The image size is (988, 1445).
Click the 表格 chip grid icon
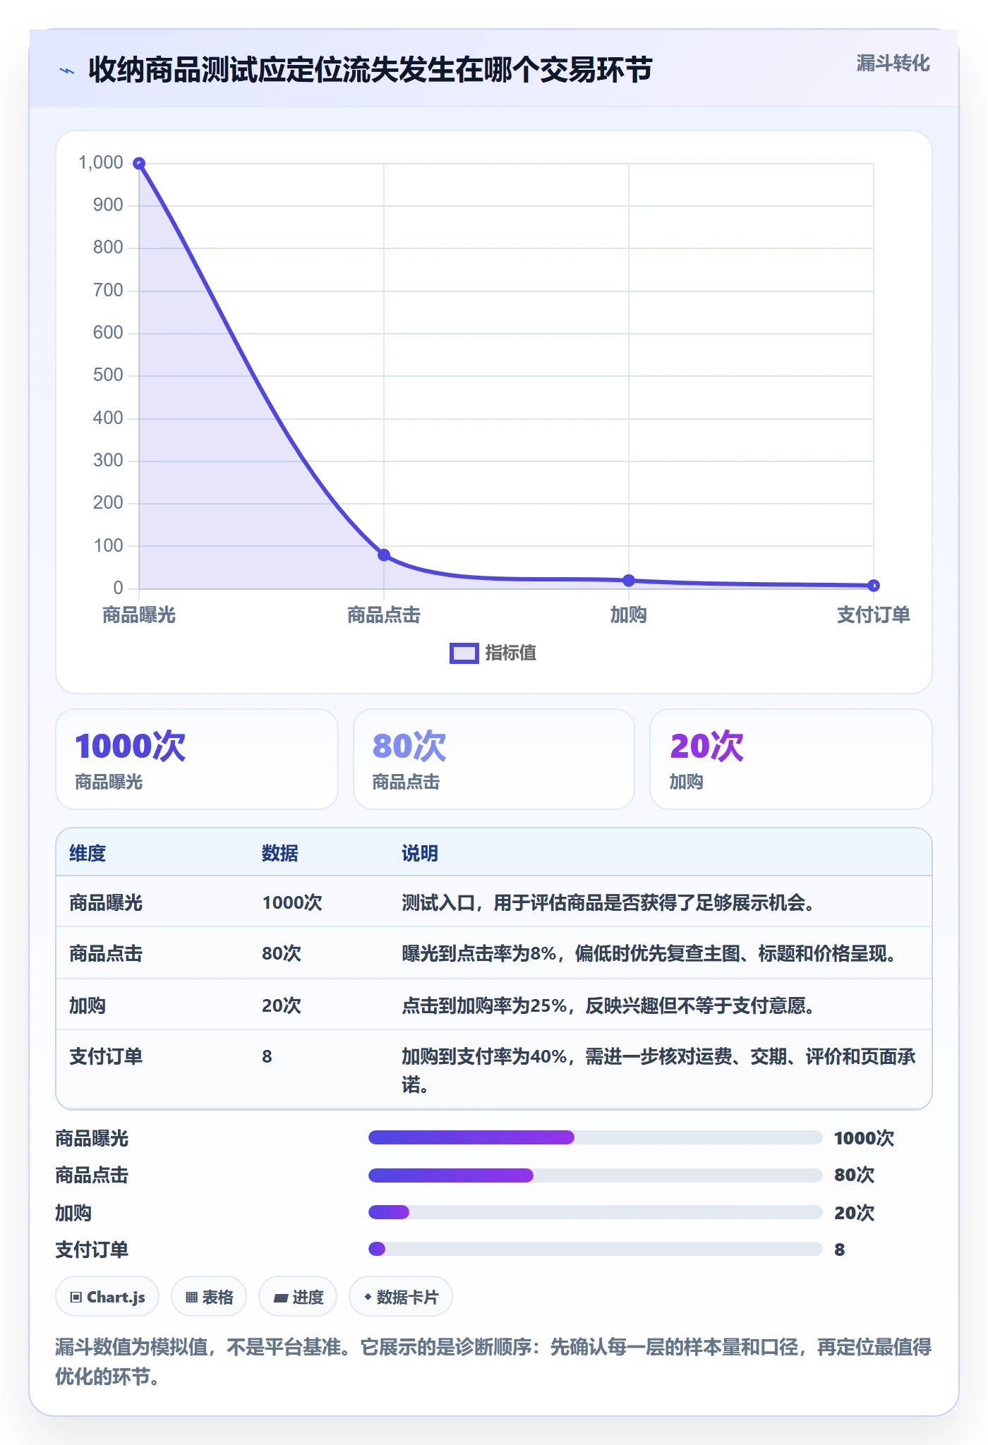191,1297
